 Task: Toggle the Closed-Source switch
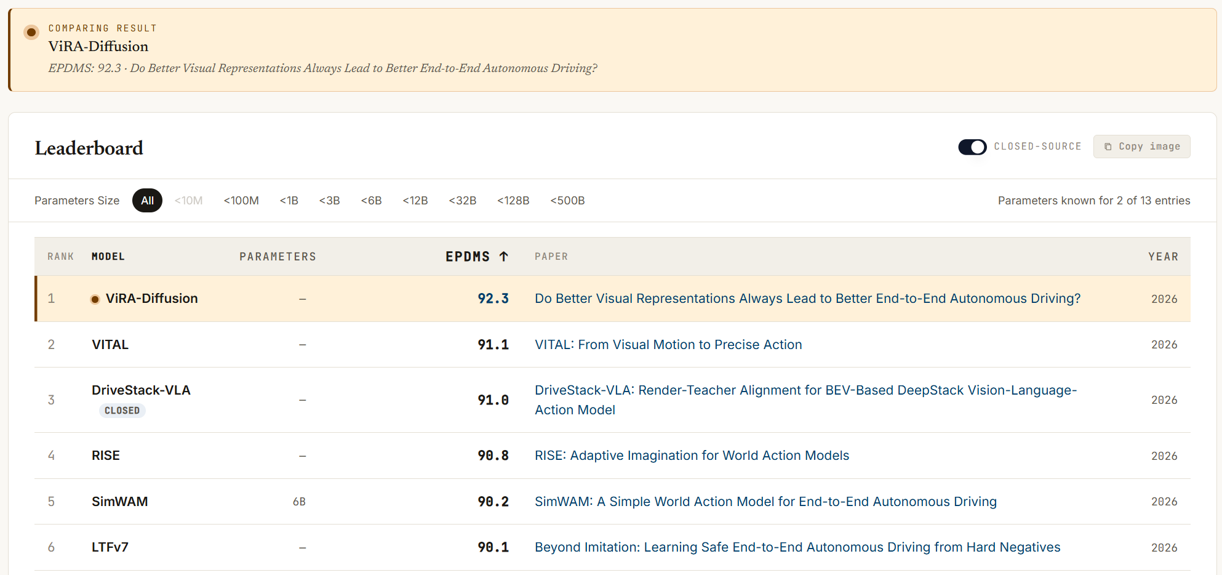(x=972, y=147)
